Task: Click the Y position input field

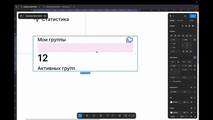Action: point(187,40)
